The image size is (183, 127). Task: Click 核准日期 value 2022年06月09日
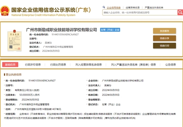(x=111, y=95)
